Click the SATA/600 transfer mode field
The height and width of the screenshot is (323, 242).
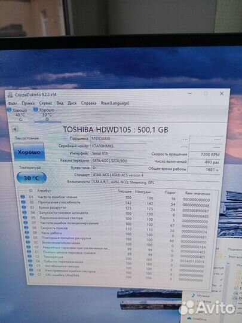point(119,161)
